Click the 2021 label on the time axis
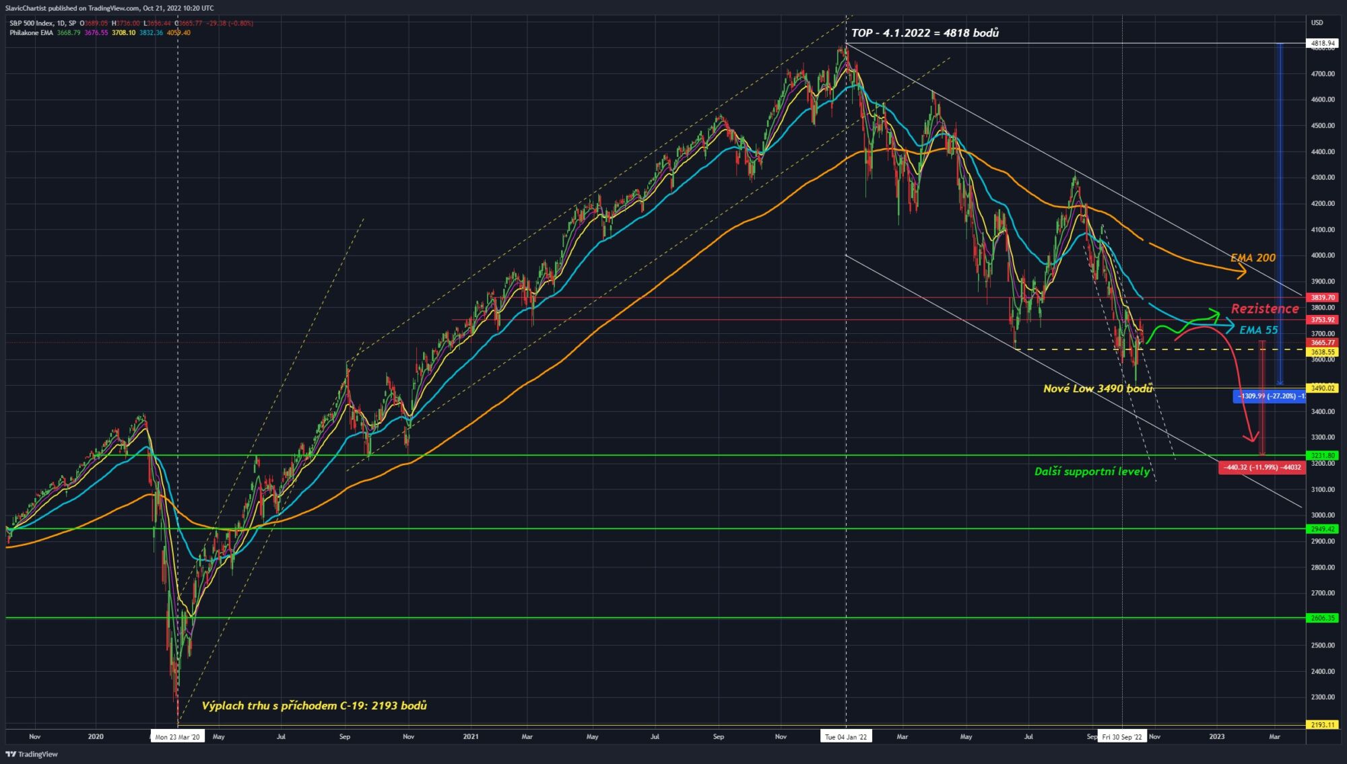 tap(471, 736)
